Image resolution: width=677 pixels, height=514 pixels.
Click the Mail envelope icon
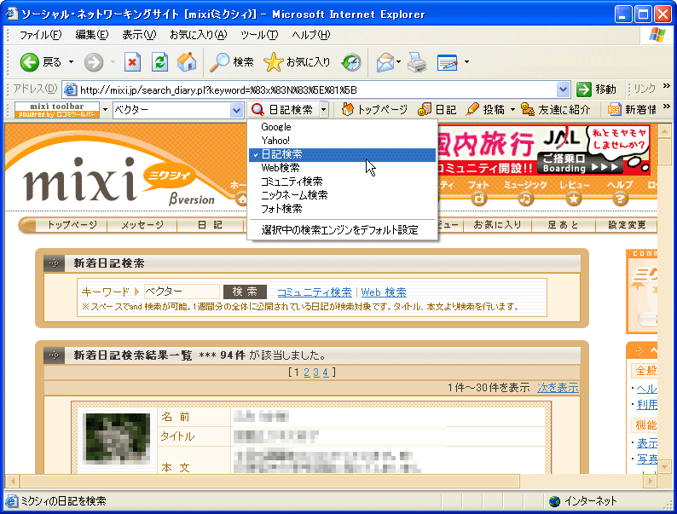tap(385, 62)
